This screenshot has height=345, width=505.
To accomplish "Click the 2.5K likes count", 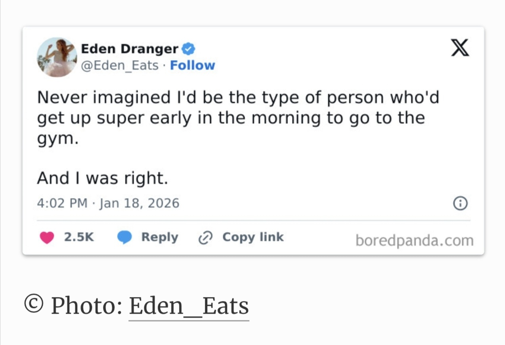I will pos(79,237).
